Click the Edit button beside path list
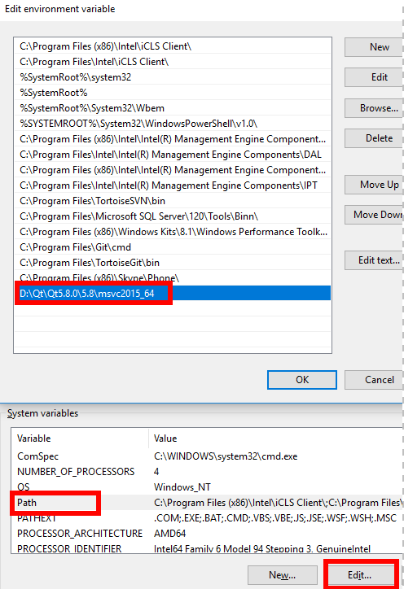The width and height of the screenshot is (404, 589). (374, 77)
